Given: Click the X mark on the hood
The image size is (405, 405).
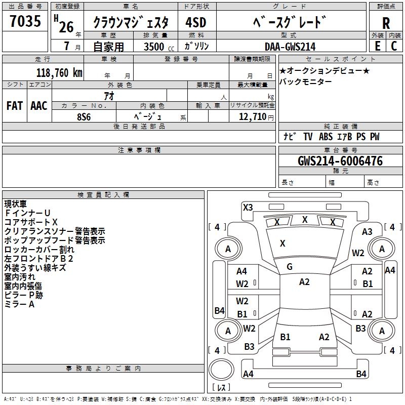Looking at the screenshot, I should [x=282, y=244].
